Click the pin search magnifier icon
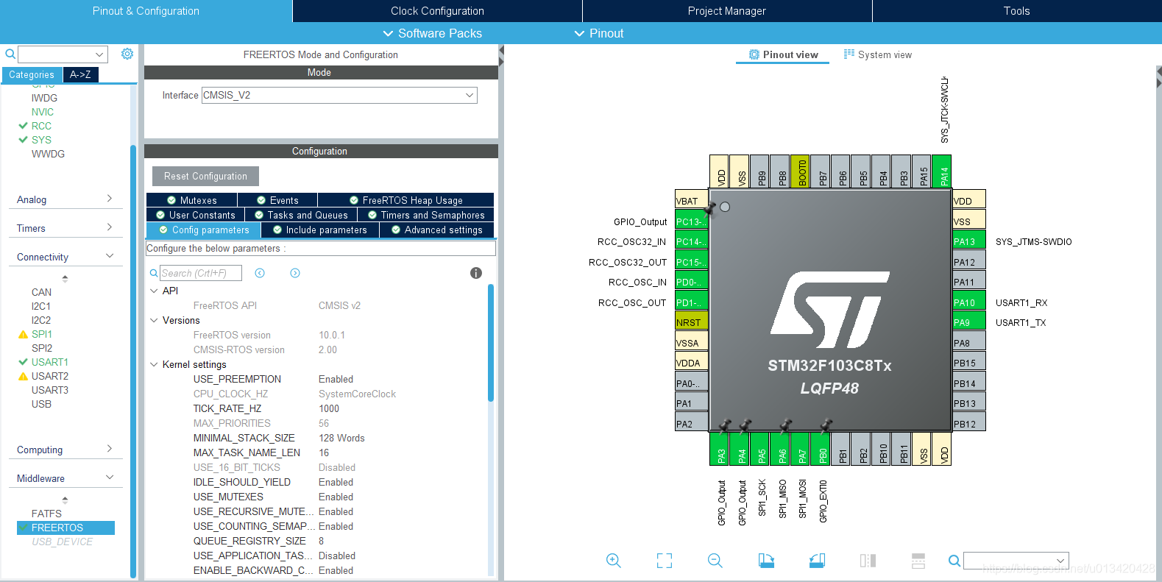Screen dimensions: 1162x582 point(954,561)
